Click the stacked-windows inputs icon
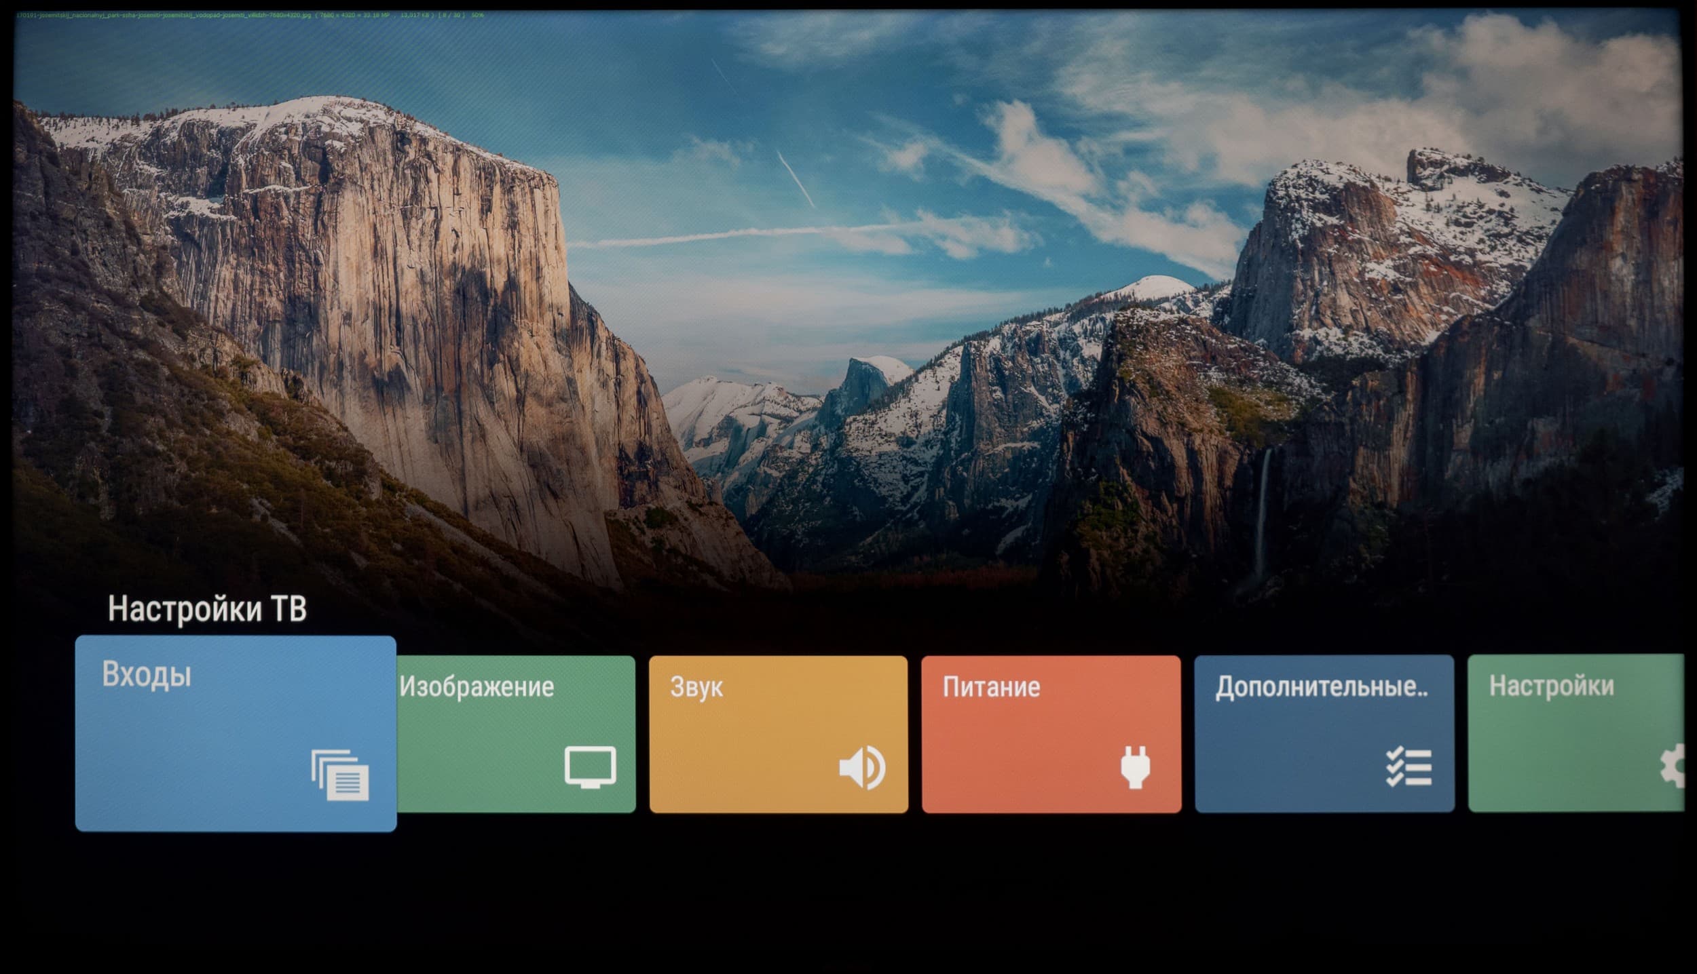 coord(340,775)
